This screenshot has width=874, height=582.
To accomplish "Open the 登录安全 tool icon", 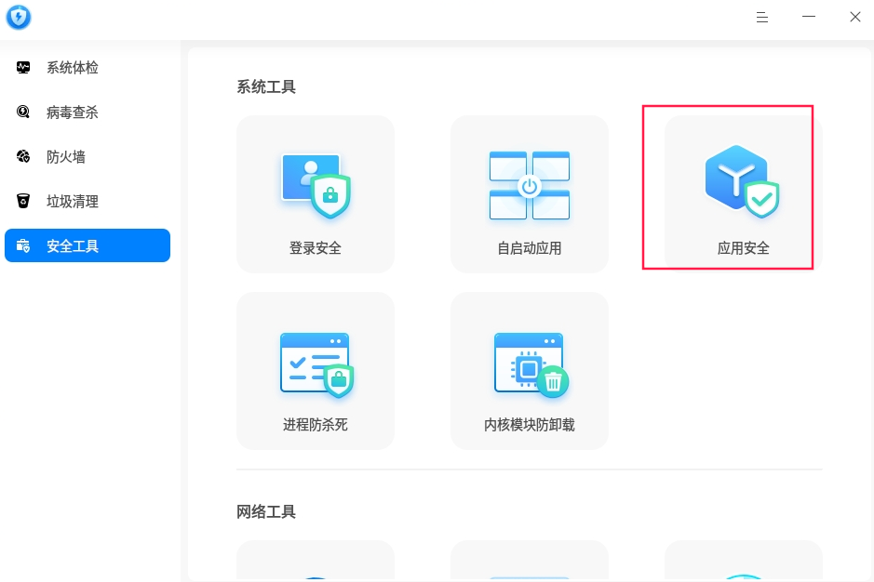I will pos(316,185).
